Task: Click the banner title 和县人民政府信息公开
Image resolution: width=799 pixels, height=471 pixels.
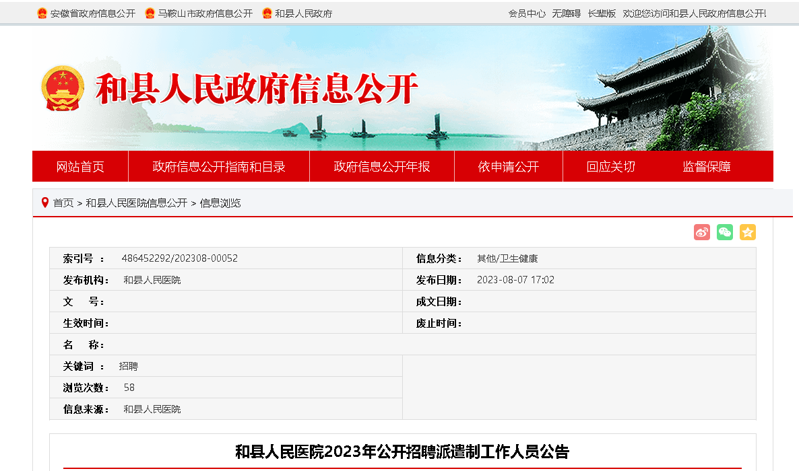Action: coord(257,89)
